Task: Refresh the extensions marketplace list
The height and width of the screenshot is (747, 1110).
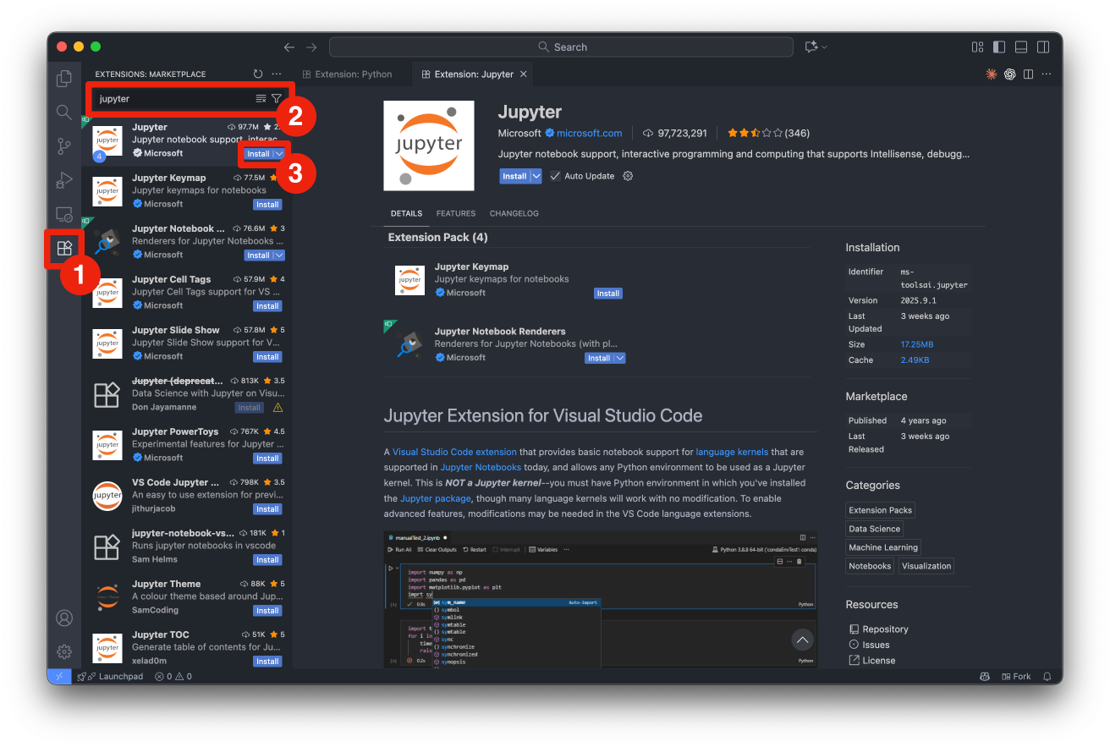Action: pyautogui.click(x=258, y=74)
